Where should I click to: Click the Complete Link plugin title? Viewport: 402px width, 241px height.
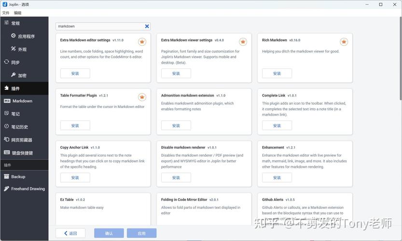[274, 95]
